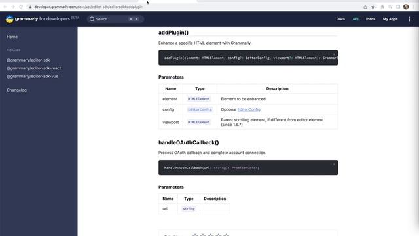Click 'Enhance a specific HTML element' sentence
Screen dimensions: 419x236
coord(205,43)
